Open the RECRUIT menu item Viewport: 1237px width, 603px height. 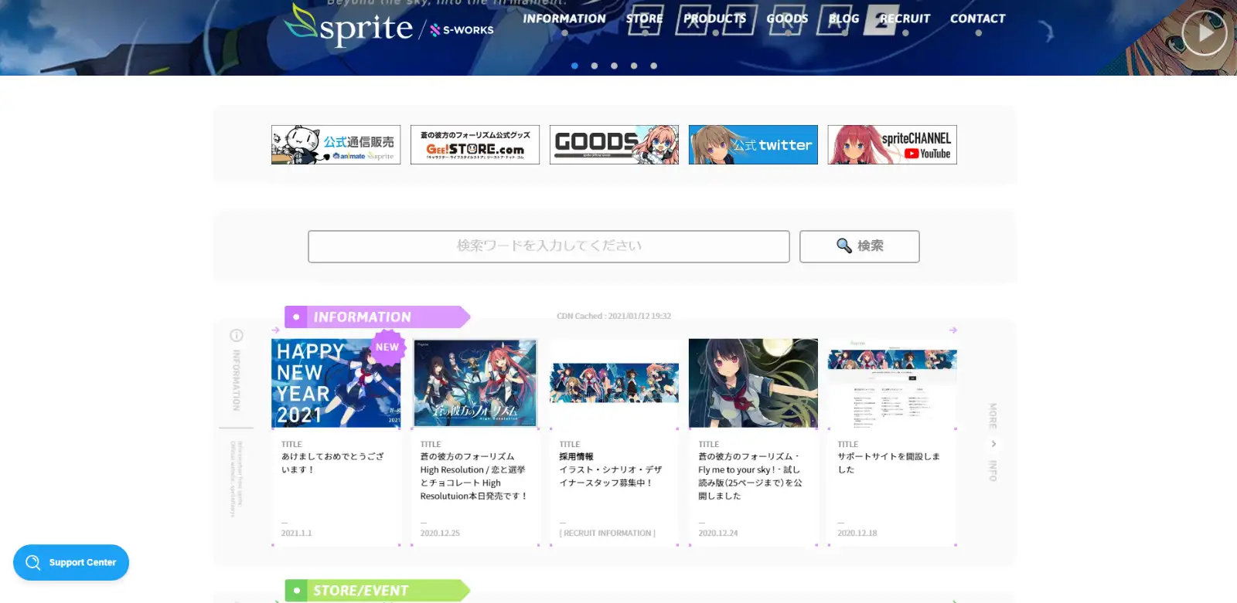click(x=905, y=19)
